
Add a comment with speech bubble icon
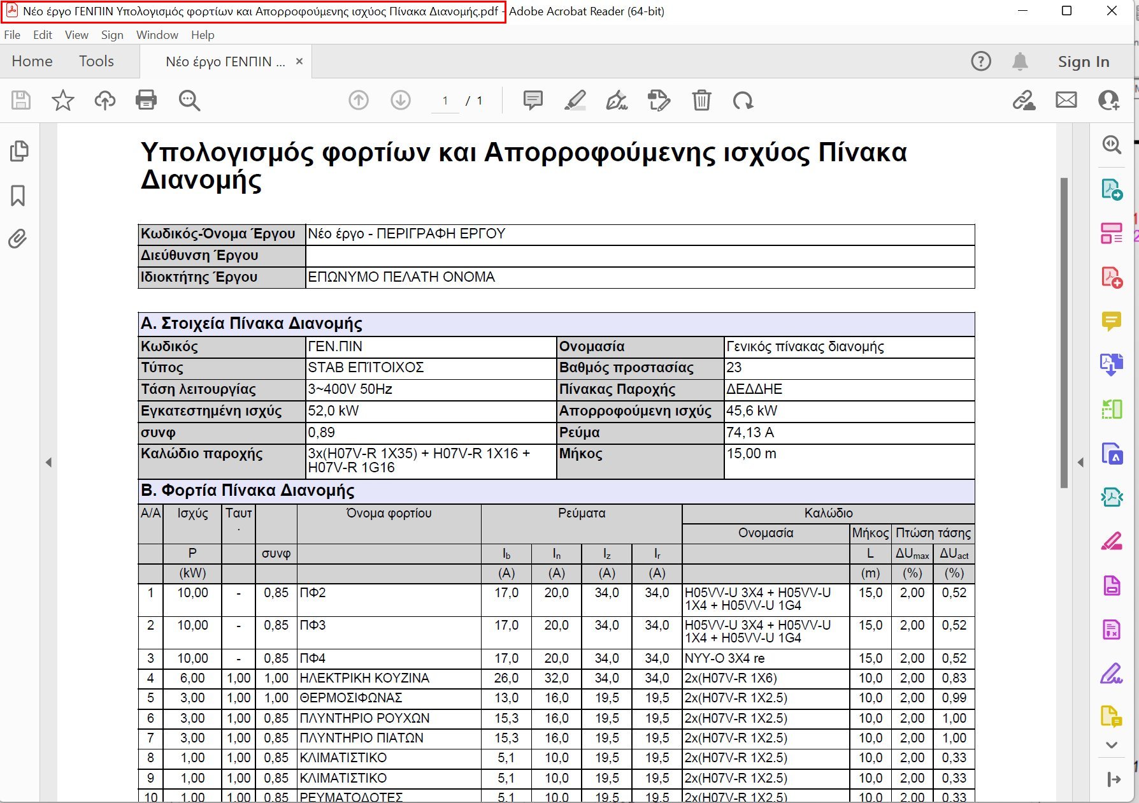click(x=533, y=100)
